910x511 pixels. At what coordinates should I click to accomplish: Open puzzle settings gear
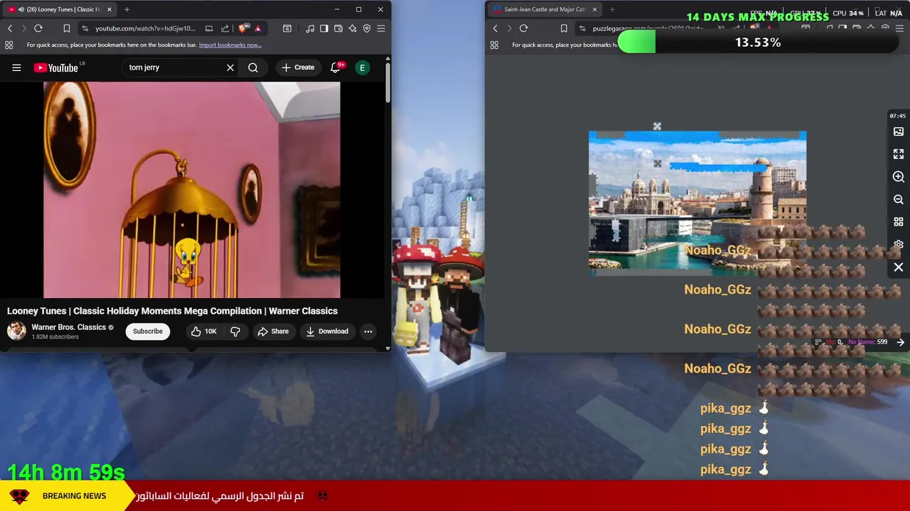click(x=899, y=244)
